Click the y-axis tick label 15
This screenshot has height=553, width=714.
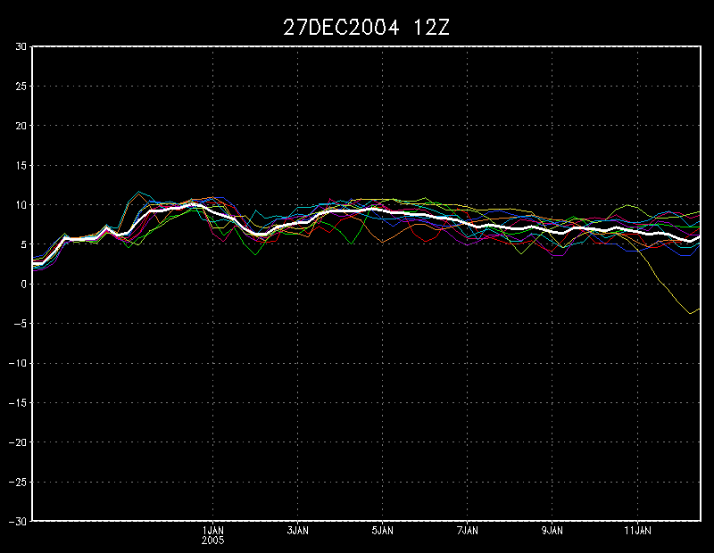click(21, 166)
